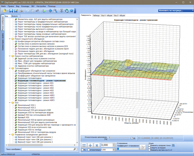Click the tree vertical scrollbar thumb
194x156 pixels.
(x=77, y=100)
